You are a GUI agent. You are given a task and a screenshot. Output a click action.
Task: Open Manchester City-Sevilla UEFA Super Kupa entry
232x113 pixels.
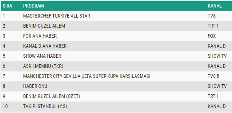[x=86, y=76]
